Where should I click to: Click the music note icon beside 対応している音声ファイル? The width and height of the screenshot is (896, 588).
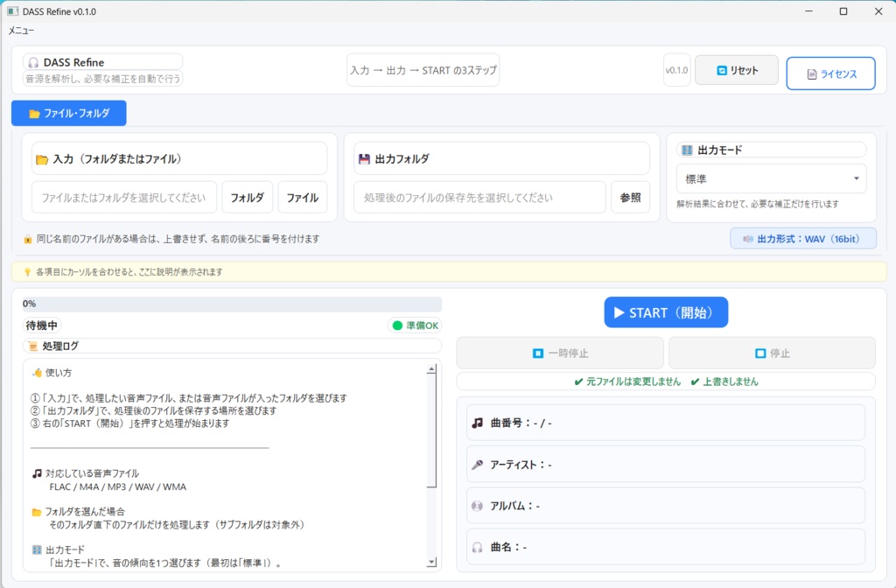click(x=37, y=473)
